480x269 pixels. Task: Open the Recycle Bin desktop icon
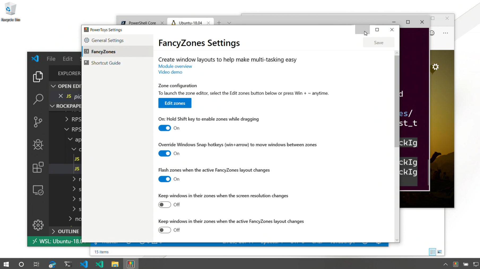[x=10, y=12]
